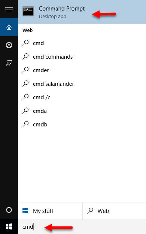The image size is (146, 234).
Task: Click the search box containing cmd
Action: (x=82, y=226)
